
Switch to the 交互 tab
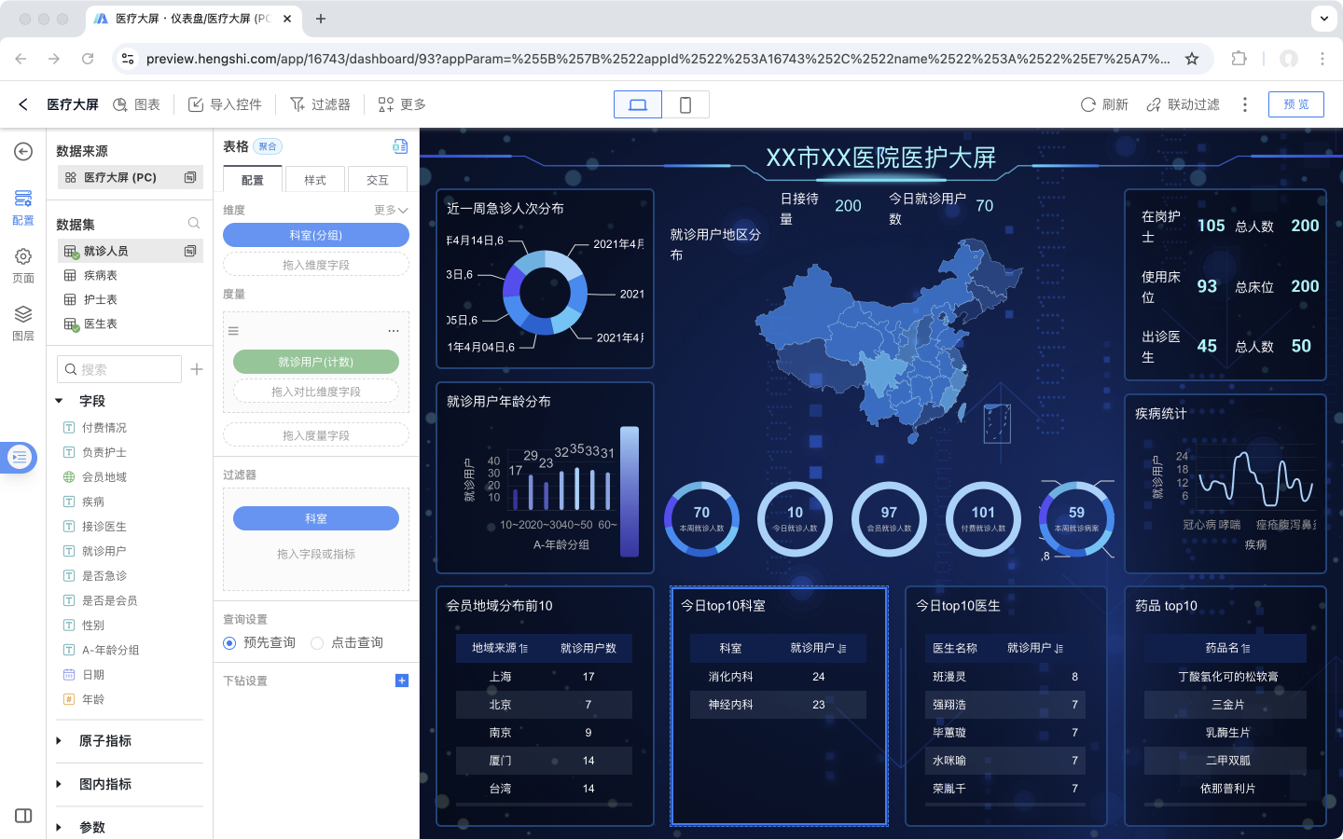tap(377, 180)
